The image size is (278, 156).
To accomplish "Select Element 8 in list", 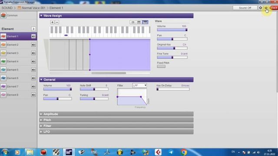I will (18, 94).
